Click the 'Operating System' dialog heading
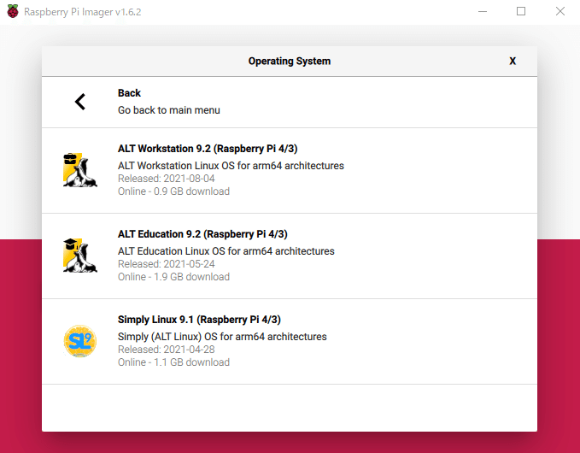This screenshot has width=580, height=453. point(290,61)
